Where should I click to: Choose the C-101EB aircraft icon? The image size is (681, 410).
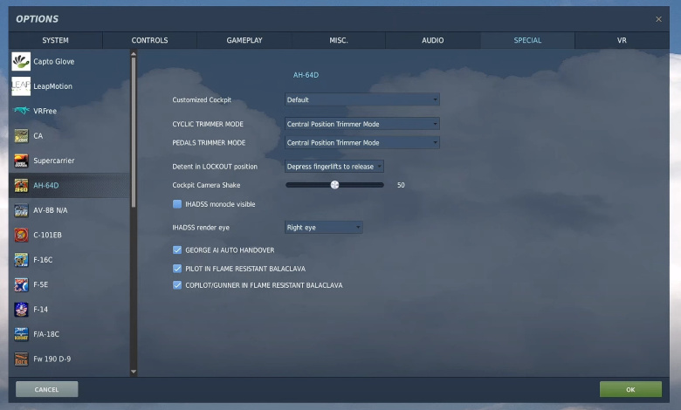click(21, 235)
